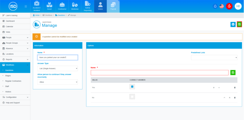Delete the Yes option with trash icon
The height and width of the screenshot is (120, 244).
[235, 88]
